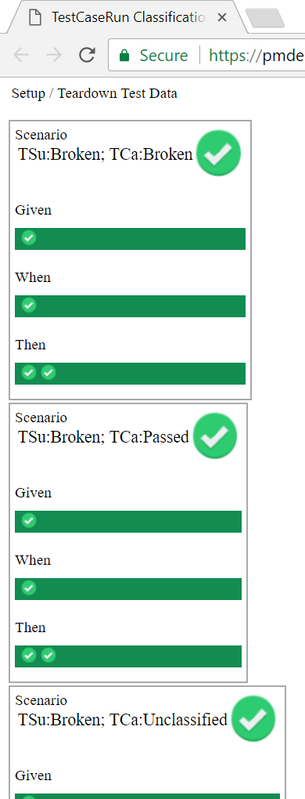Click the browser forward arrow
Viewport: 305px width, 799px height.
click(54, 55)
